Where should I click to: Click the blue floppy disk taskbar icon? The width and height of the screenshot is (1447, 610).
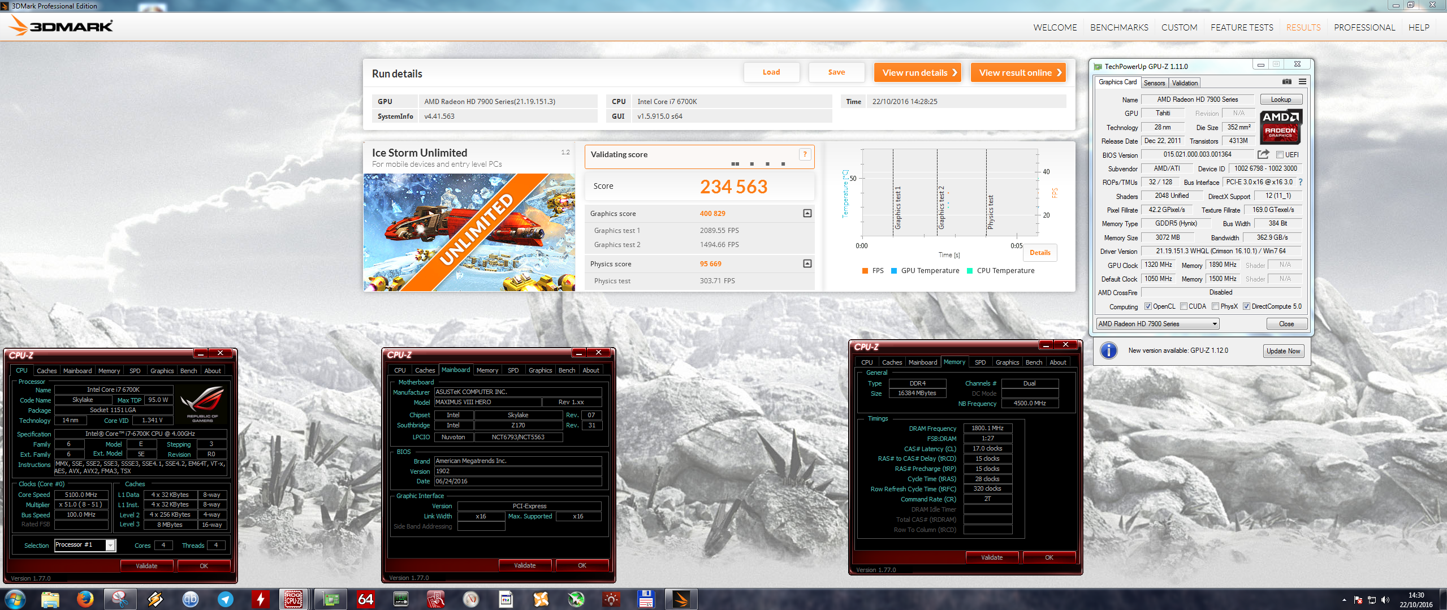pyautogui.click(x=646, y=599)
